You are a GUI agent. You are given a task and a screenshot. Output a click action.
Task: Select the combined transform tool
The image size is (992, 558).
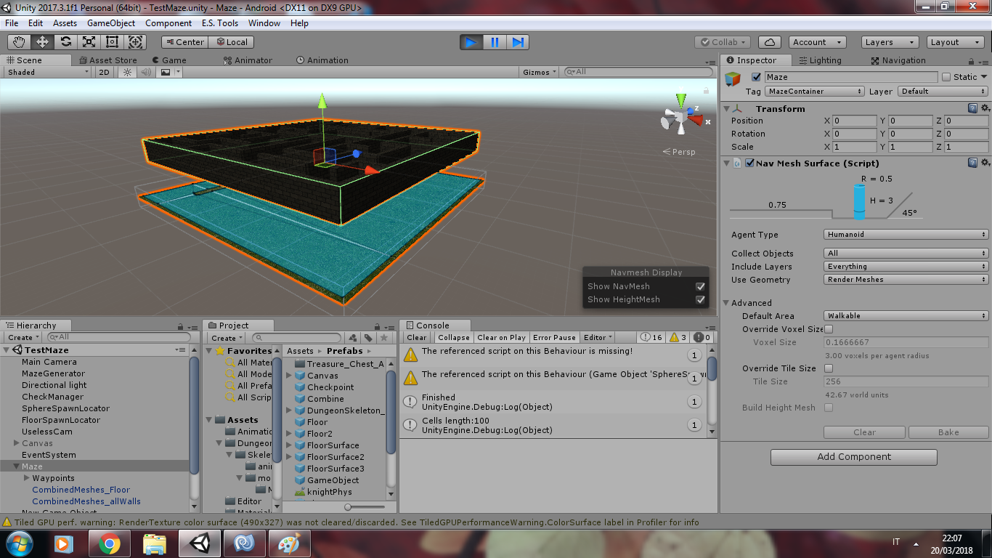point(135,42)
